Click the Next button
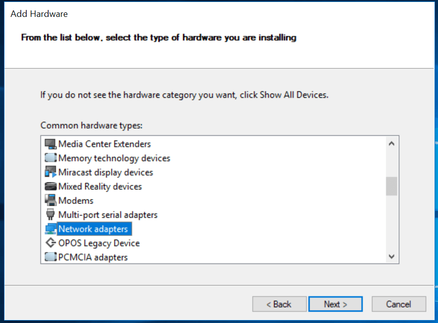Image resolution: width=438 pixels, height=323 pixels. pyautogui.click(x=335, y=304)
